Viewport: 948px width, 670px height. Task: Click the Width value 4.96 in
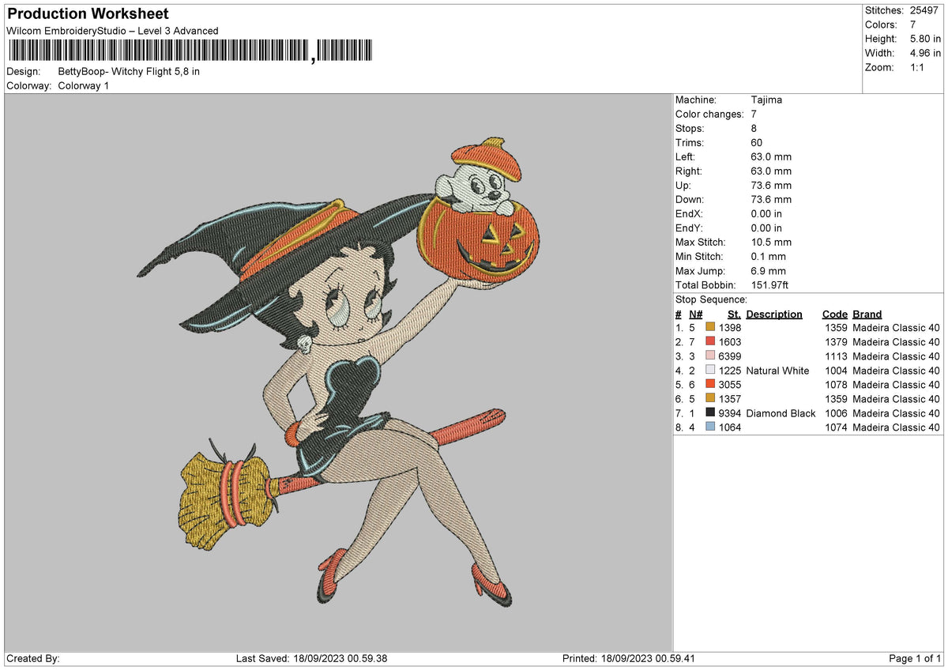924,53
